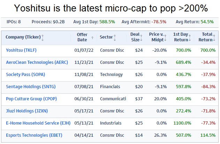Click the 1st Day Return header
The height and width of the screenshot is (144, 220).
[x=180, y=37]
